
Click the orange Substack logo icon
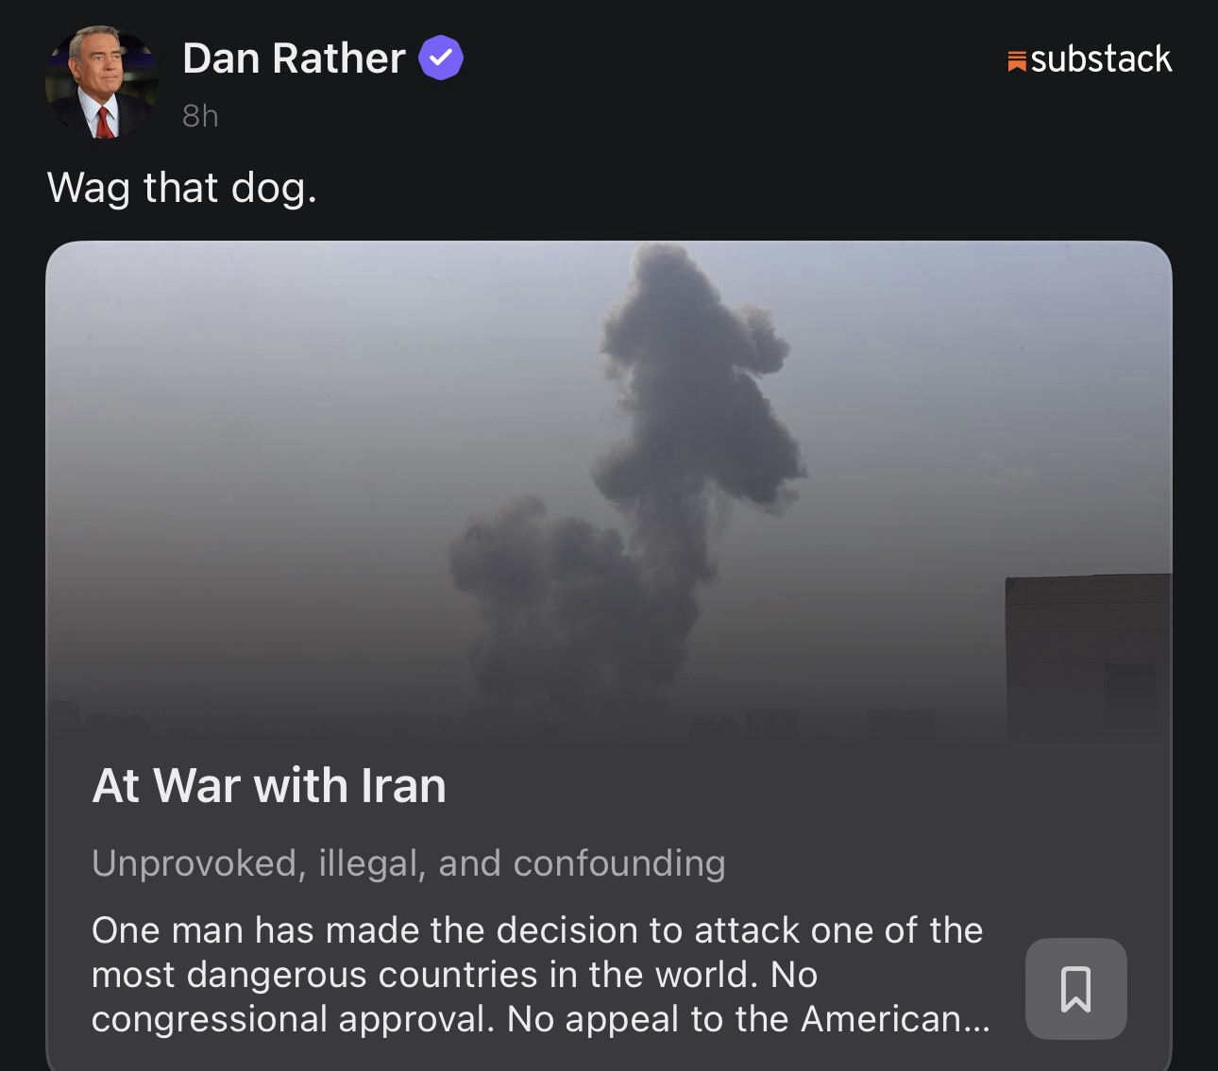[x=1017, y=61]
